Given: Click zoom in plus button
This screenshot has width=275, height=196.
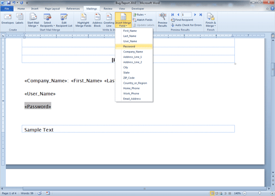Looking at the screenshot, I should coord(272,193).
